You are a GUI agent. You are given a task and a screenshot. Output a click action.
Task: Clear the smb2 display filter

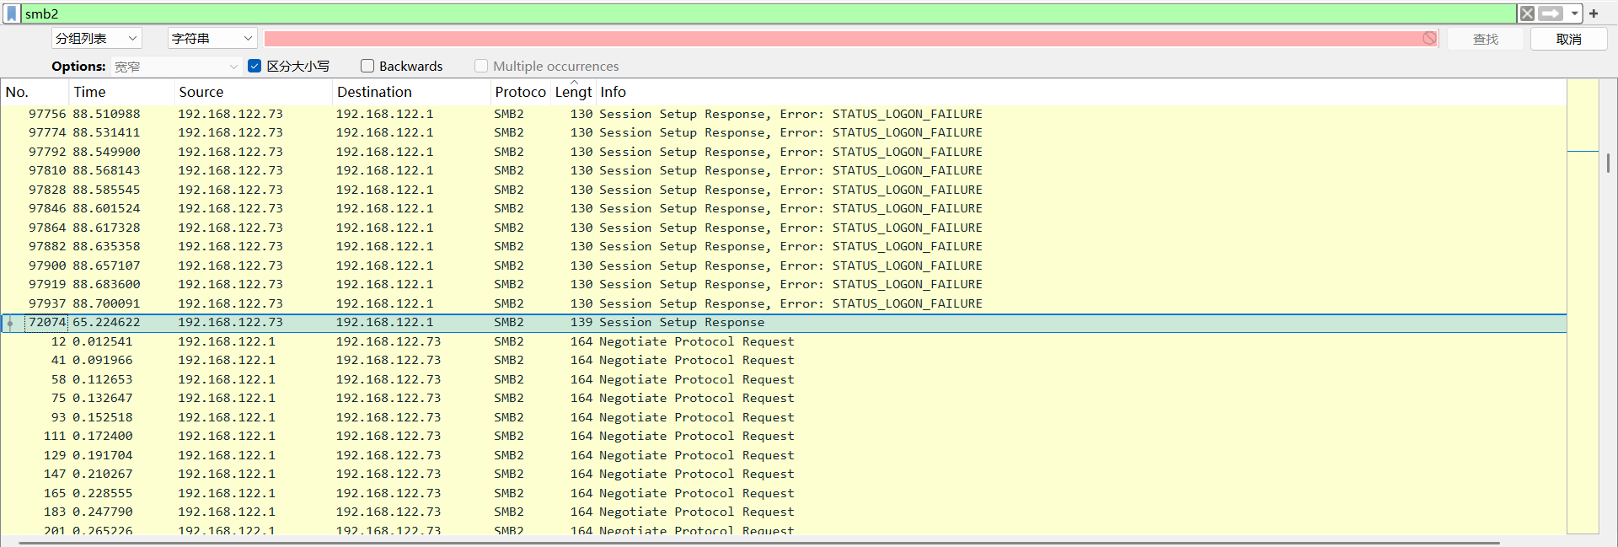tap(1527, 13)
